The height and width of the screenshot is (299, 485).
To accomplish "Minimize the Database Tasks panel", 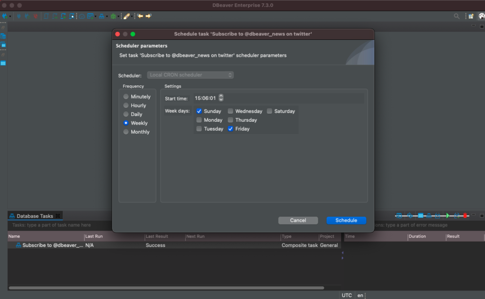I will tap(473, 215).
